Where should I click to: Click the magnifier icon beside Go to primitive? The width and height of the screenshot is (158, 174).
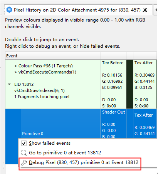tap(24, 153)
